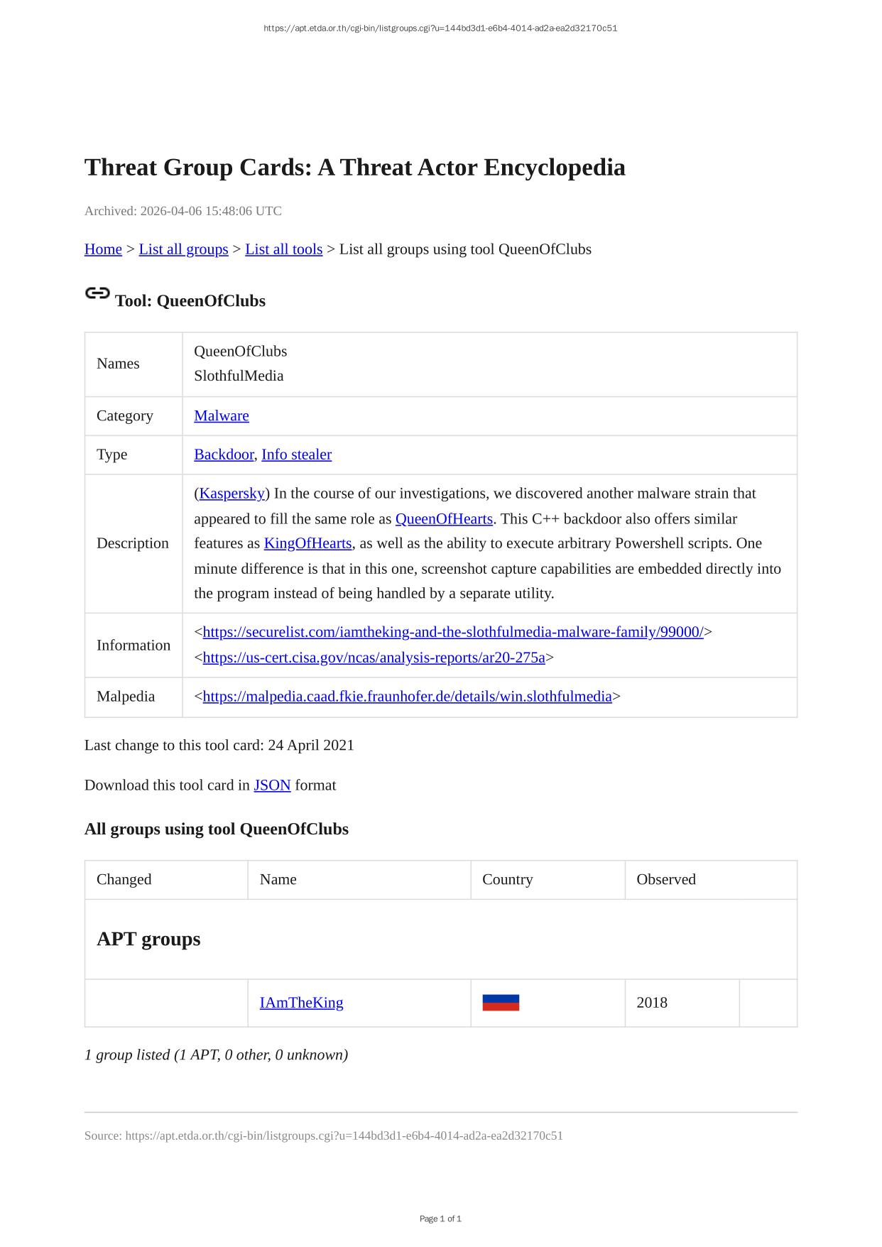Viewport: 882px width, 1247px height.
Task: Open the IAmTheKing group link
Action: (x=301, y=1003)
